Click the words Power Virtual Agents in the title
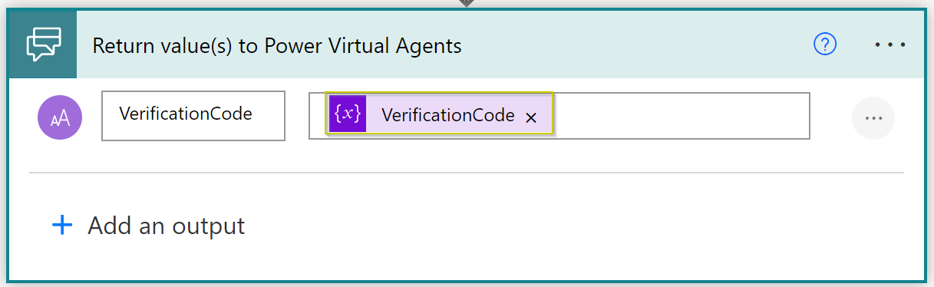Image resolution: width=934 pixels, height=287 pixels. (x=363, y=46)
